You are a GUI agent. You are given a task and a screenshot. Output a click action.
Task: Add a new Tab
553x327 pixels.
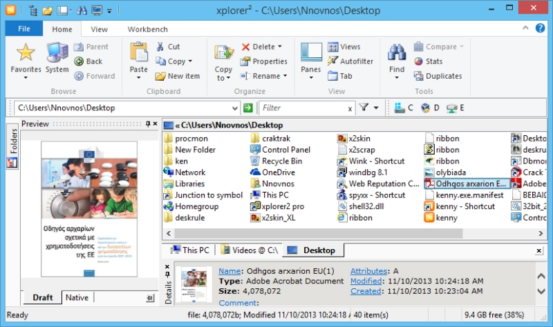click(340, 76)
